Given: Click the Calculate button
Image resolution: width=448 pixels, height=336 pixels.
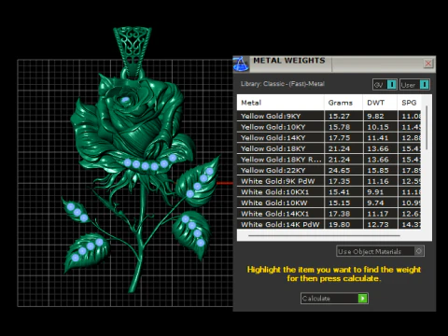Looking at the screenshot, I should 334,299.
